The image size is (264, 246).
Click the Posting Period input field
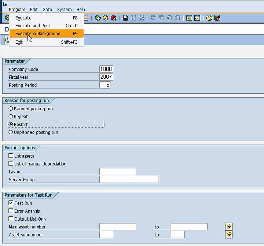point(105,85)
